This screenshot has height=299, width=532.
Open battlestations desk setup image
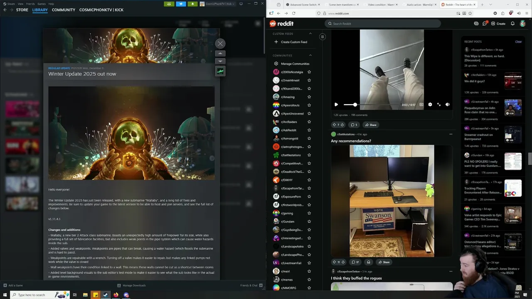(x=392, y=201)
